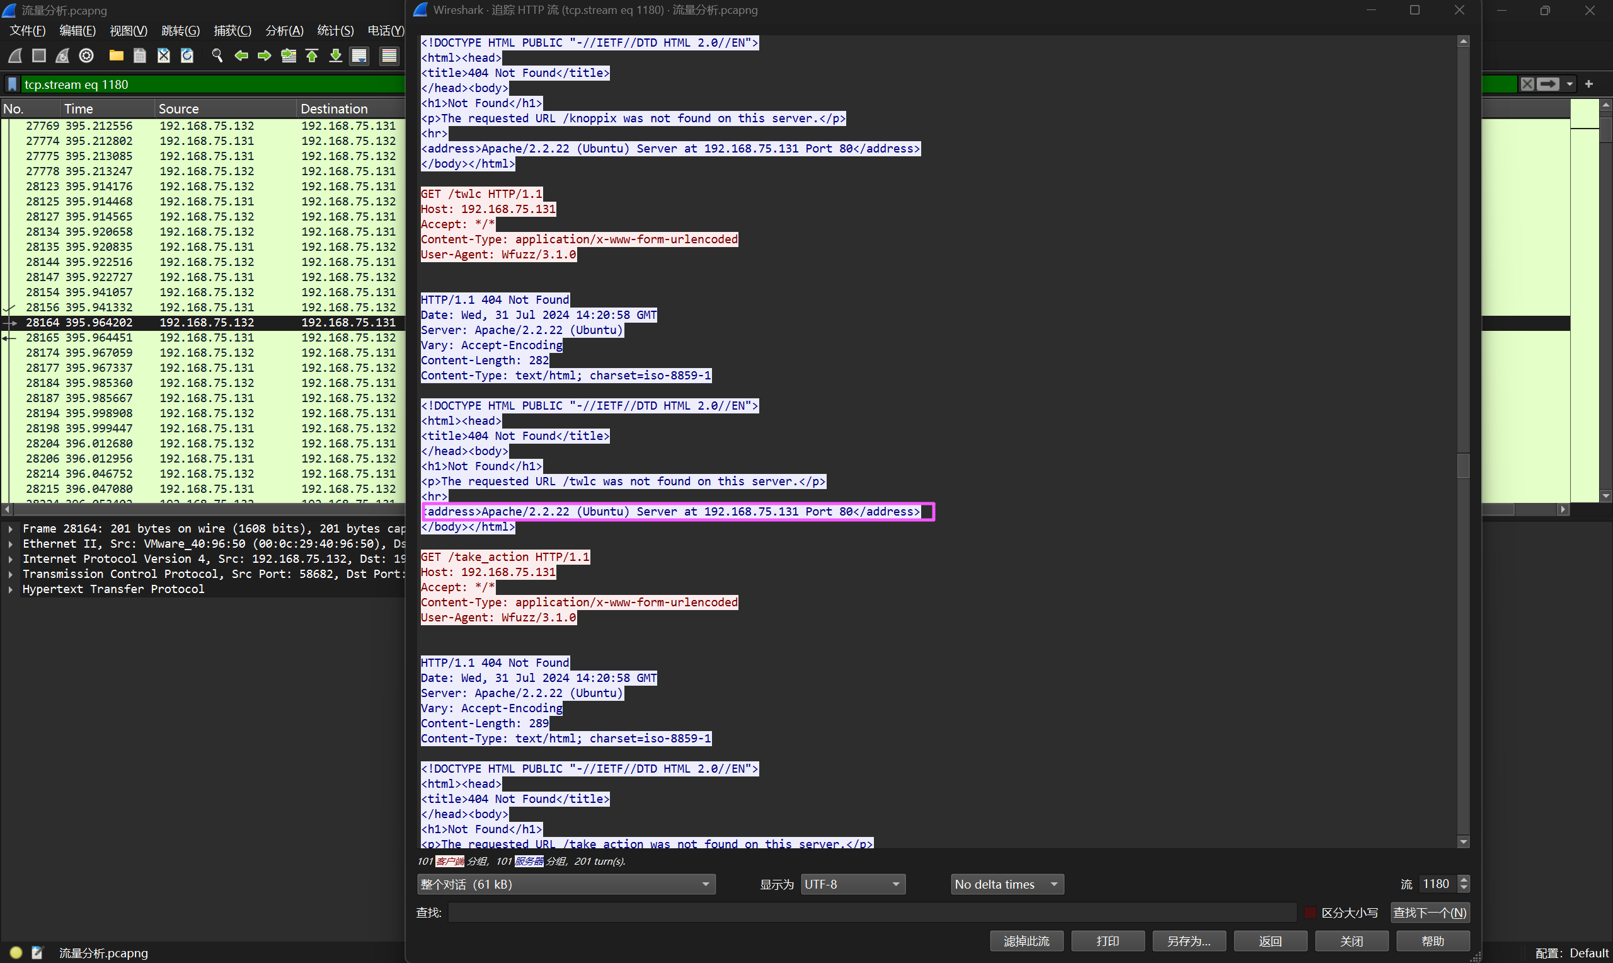Click the restart capture fin icon
1613x963 pixels.
pos(62,56)
